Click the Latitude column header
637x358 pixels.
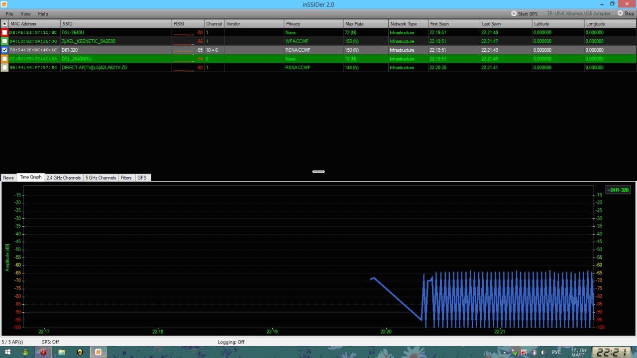tap(558, 23)
